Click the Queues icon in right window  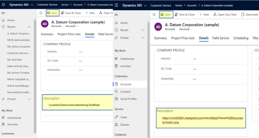pyautogui.click(x=116, y=124)
